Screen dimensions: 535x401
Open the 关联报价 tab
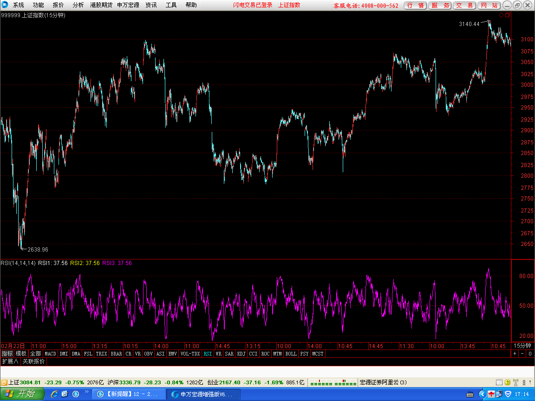[x=33, y=361]
